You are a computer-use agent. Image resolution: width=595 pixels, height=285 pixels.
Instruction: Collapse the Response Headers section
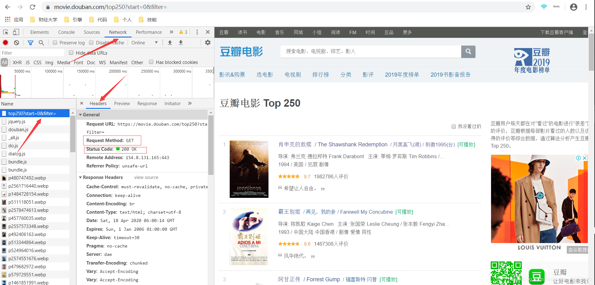(x=80, y=177)
